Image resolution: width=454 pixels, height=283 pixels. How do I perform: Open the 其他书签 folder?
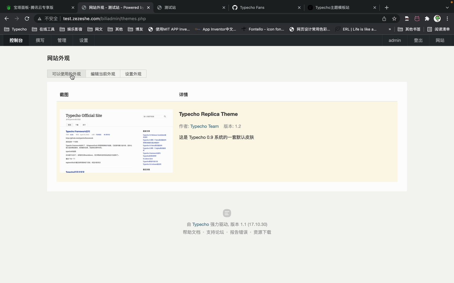tap(409, 29)
